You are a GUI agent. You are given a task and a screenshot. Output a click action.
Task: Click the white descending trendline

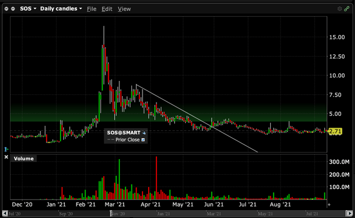point(197,118)
